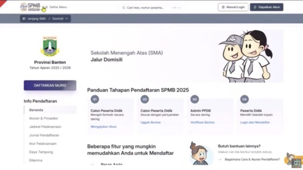Open Aturan & Prosedur page

(x=43, y=118)
